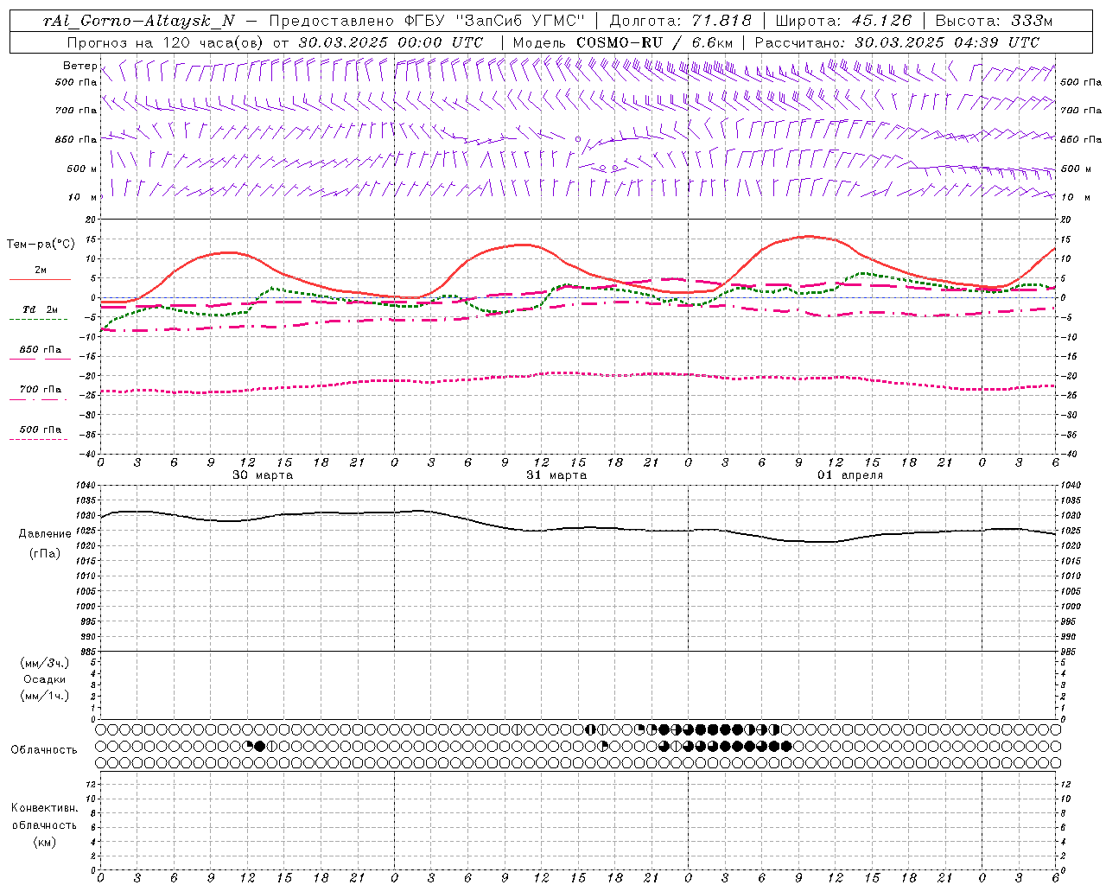Click the Конвективн. label text
Screen dimensions: 1106x885
pos(44,808)
